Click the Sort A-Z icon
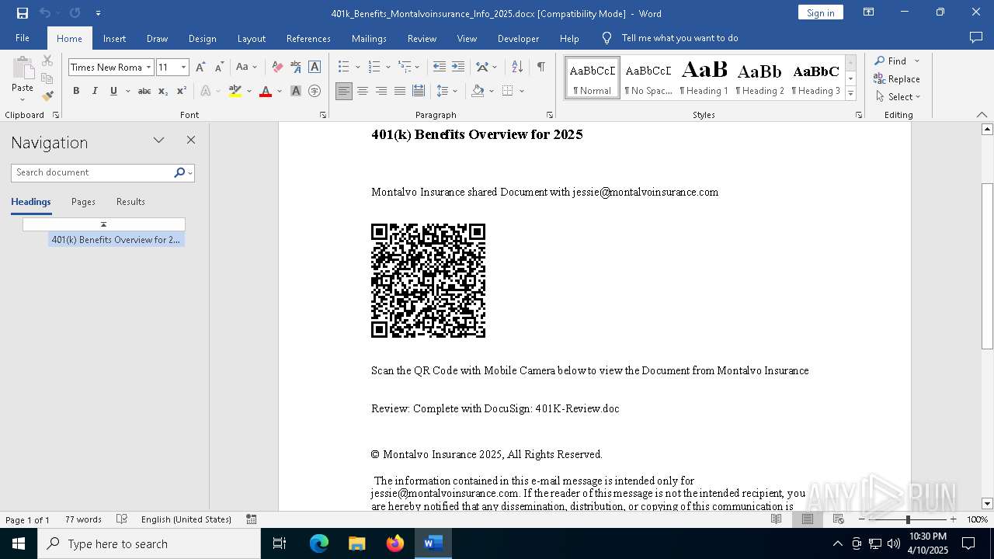The image size is (994, 559). click(517, 68)
